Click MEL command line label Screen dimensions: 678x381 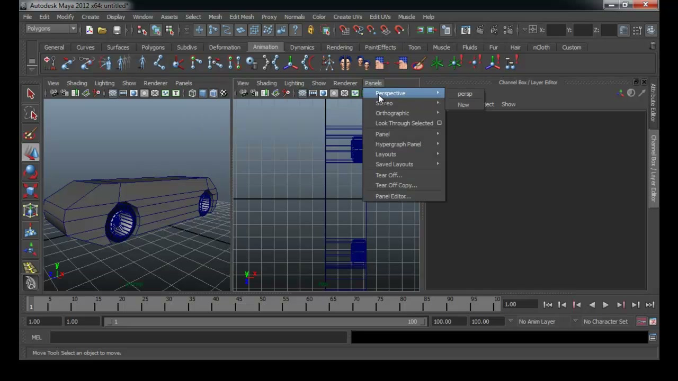[x=37, y=337]
